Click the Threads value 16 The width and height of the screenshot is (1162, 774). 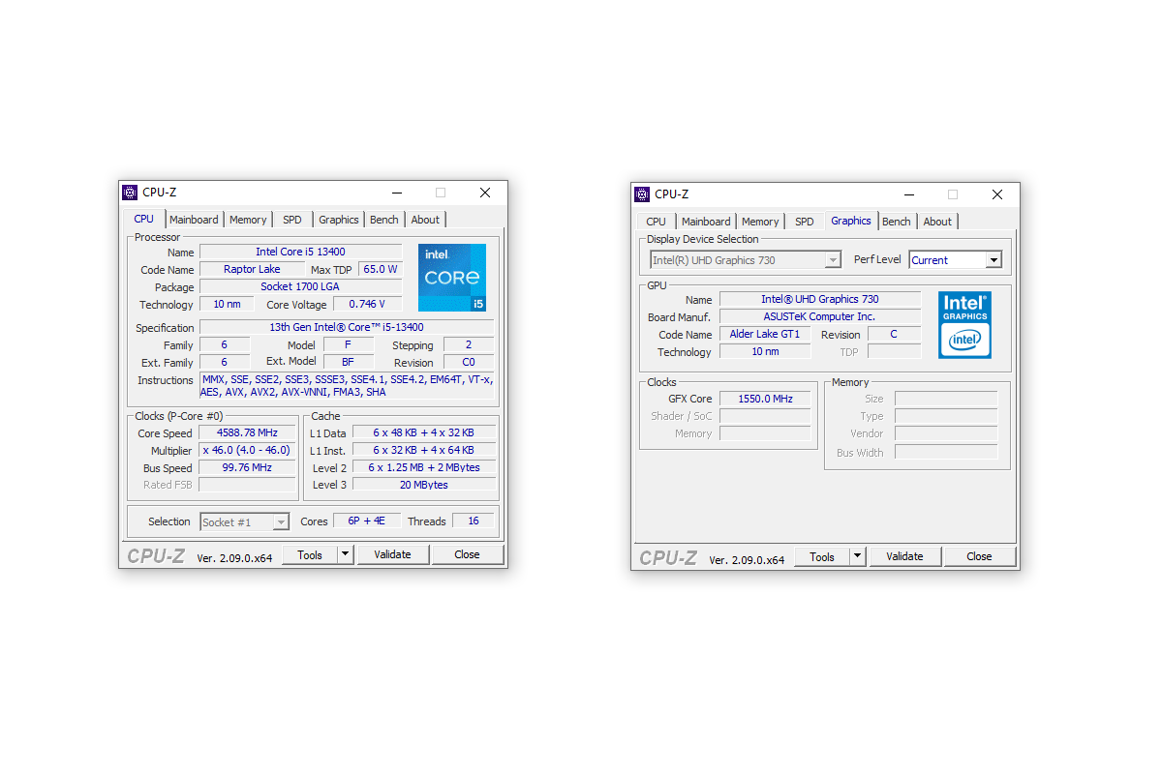474,521
